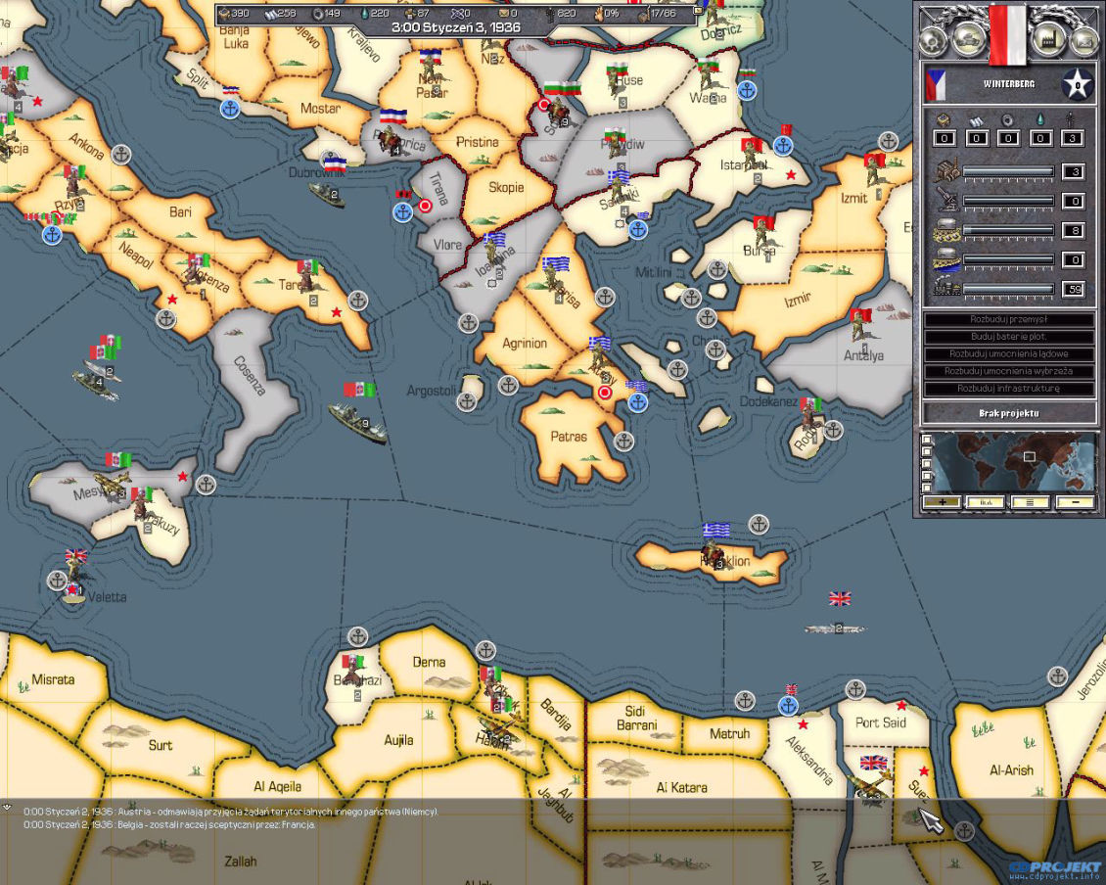The height and width of the screenshot is (885, 1106).
Task: Click the atom icon in the top bar
Action: [x=456, y=13]
